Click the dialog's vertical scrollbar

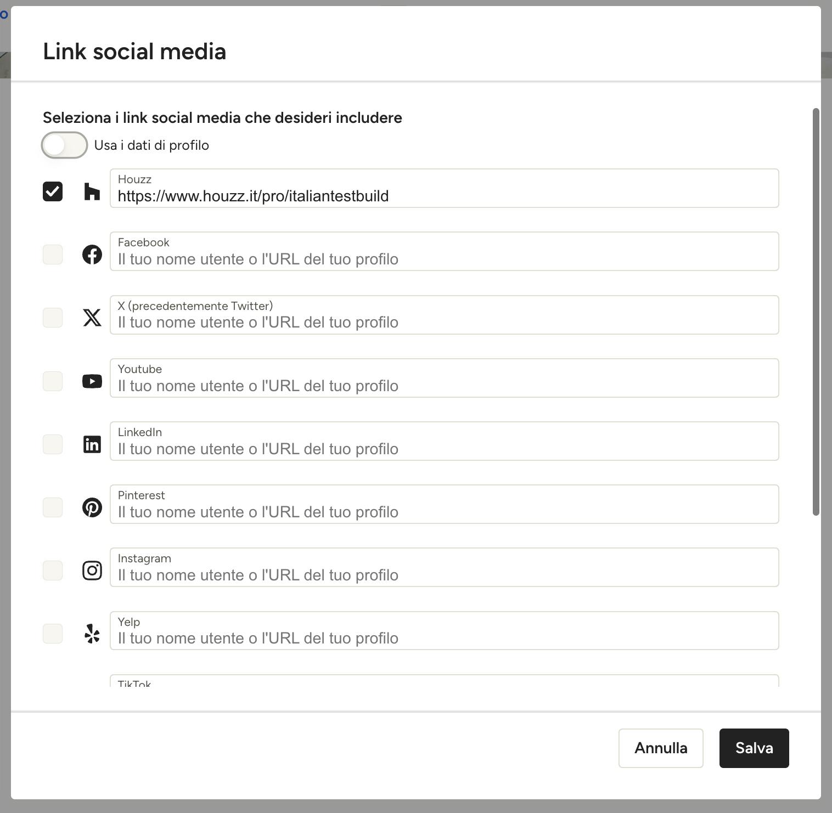click(x=816, y=312)
